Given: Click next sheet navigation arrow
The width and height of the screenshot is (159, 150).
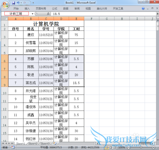Looking at the screenshot, I should (9, 144).
